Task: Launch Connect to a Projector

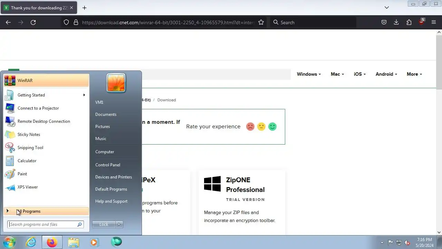Action: coord(46,108)
